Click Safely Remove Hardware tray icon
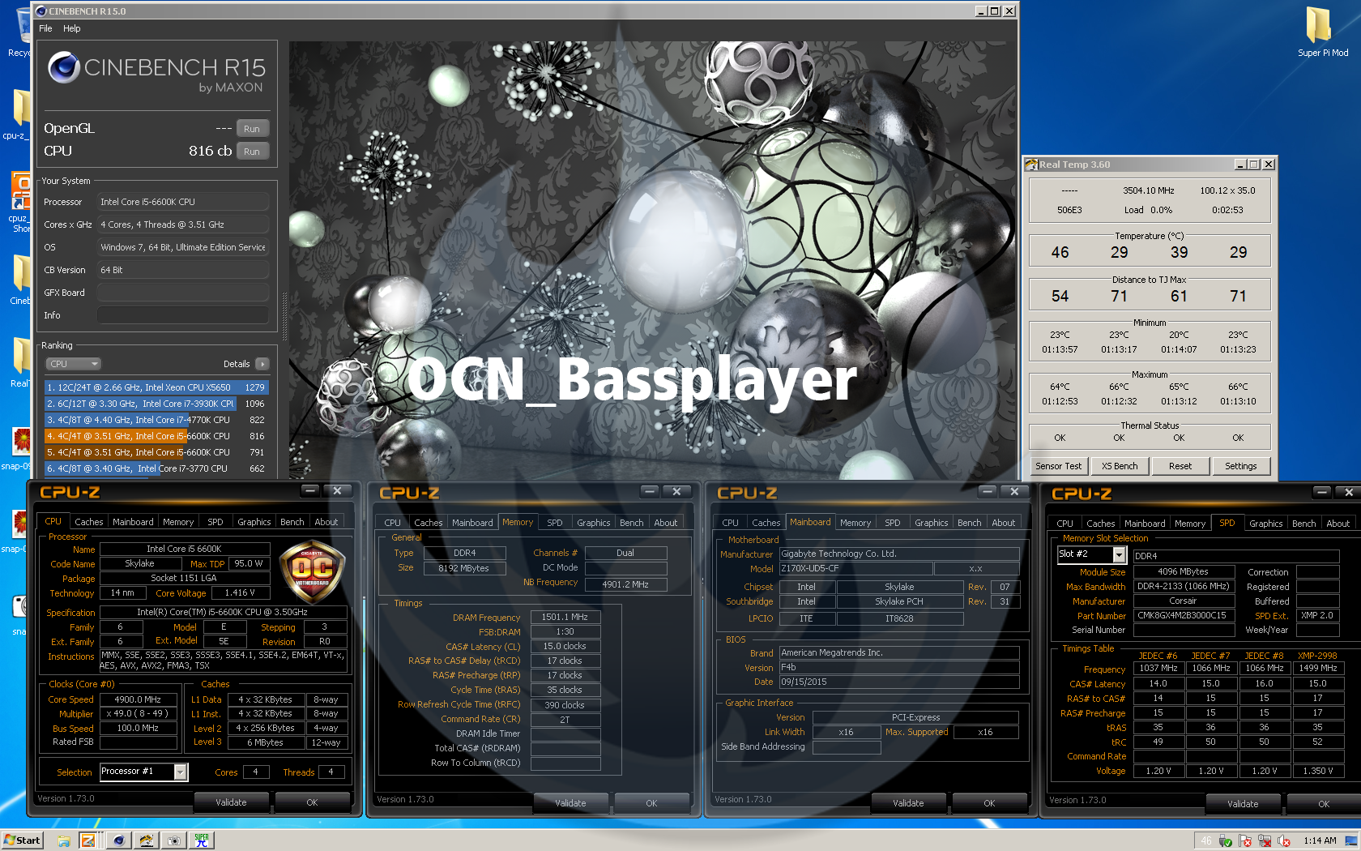This screenshot has height=851, width=1361. tap(1226, 841)
